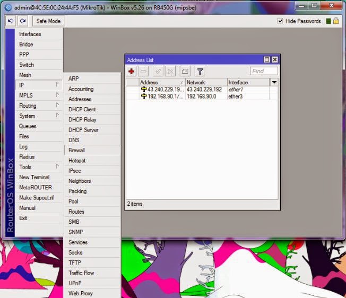Enable Safe Mode button
346x298 pixels.
pos(48,21)
